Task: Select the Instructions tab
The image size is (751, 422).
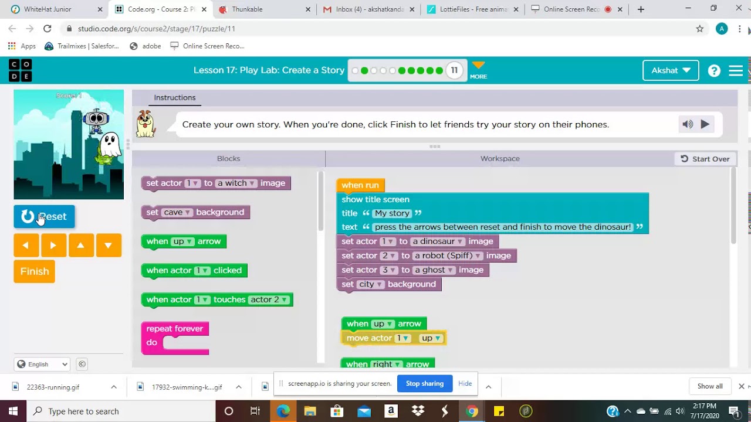Action: 175,98
